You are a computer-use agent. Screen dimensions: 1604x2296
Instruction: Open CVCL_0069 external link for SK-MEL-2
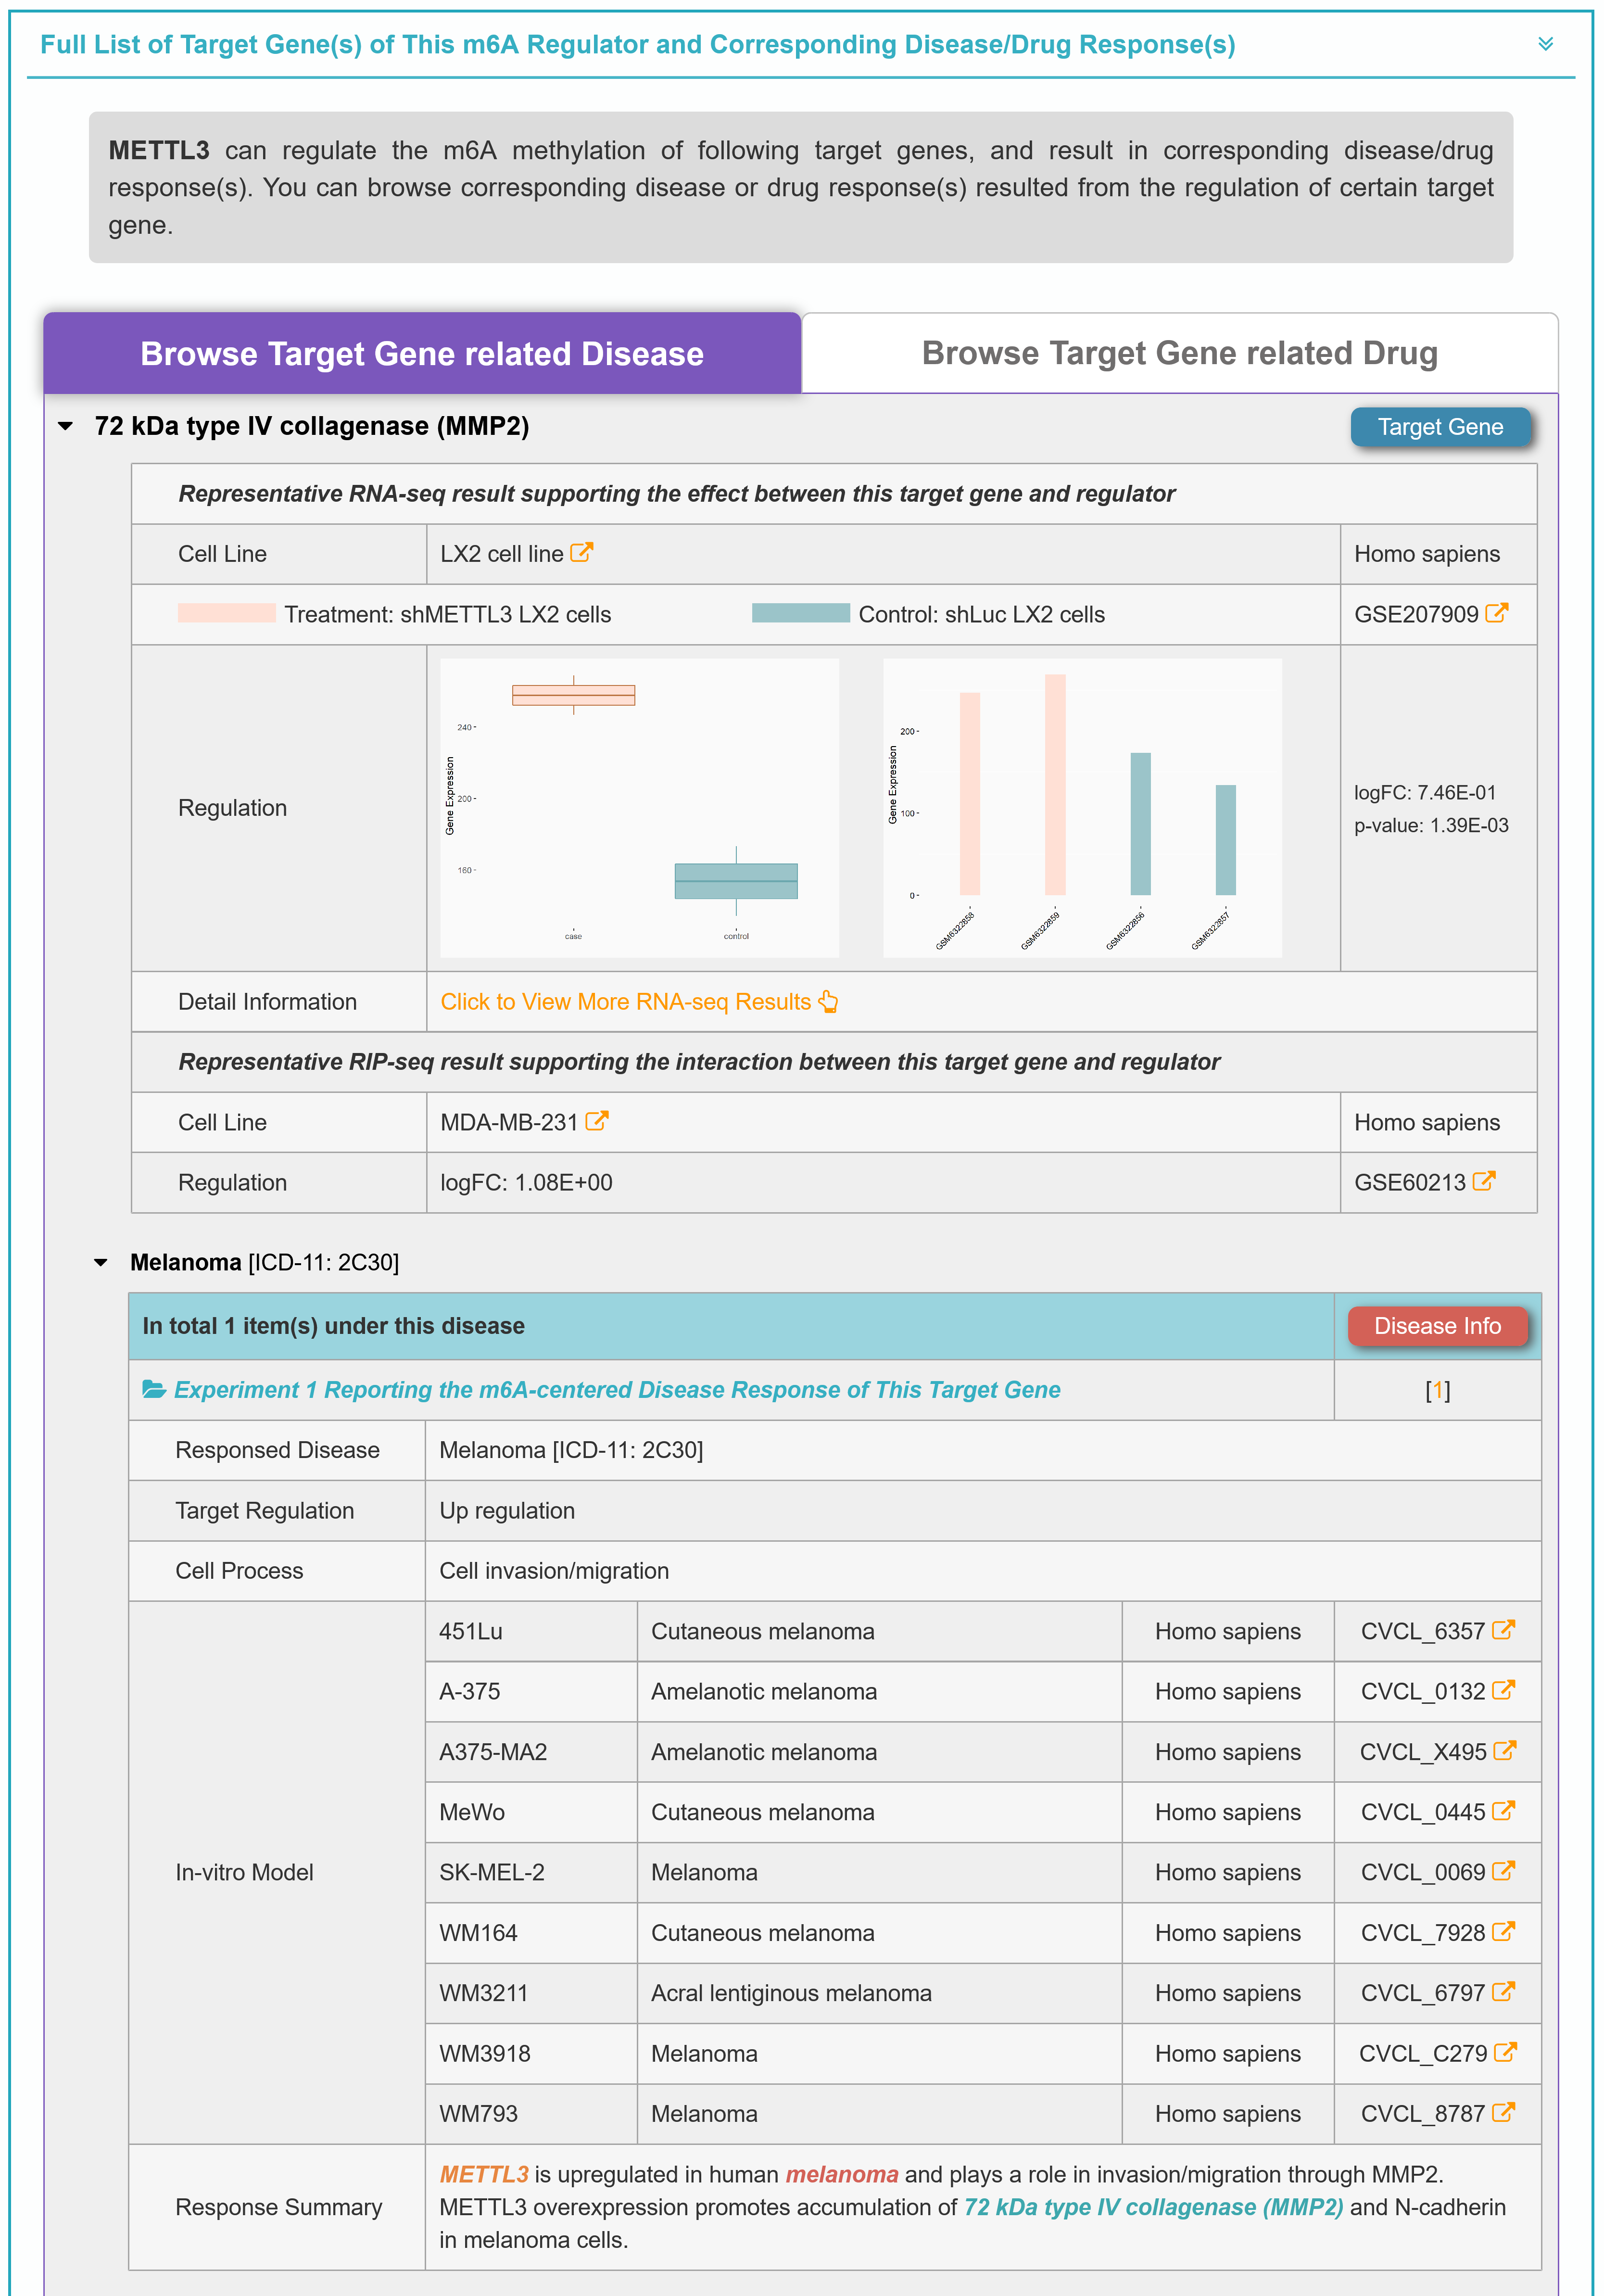click(1503, 1871)
